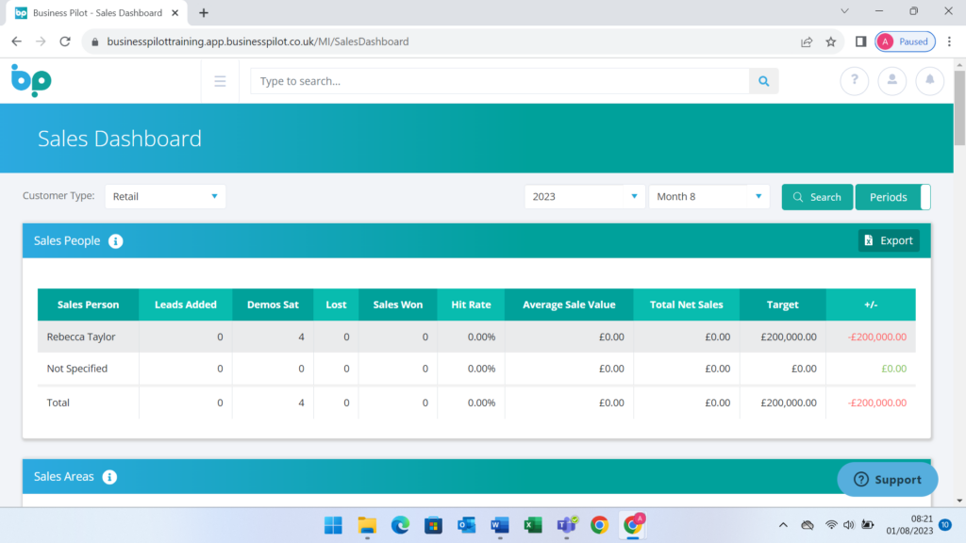The width and height of the screenshot is (966, 543).
Task: Click the search magnifier button
Action: [764, 81]
